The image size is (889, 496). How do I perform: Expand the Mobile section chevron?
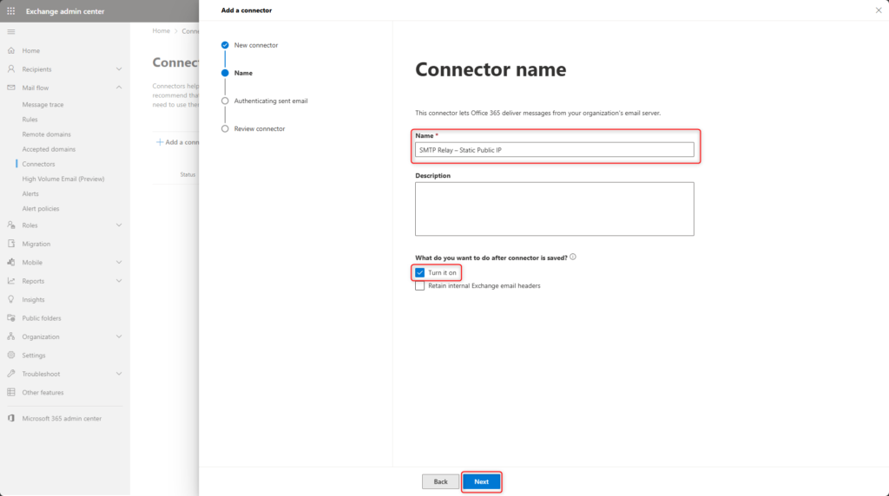(x=119, y=262)
